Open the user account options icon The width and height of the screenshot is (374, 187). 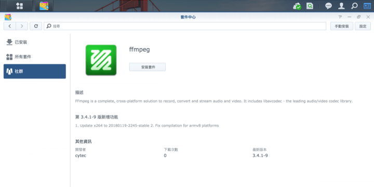(341, 6)
